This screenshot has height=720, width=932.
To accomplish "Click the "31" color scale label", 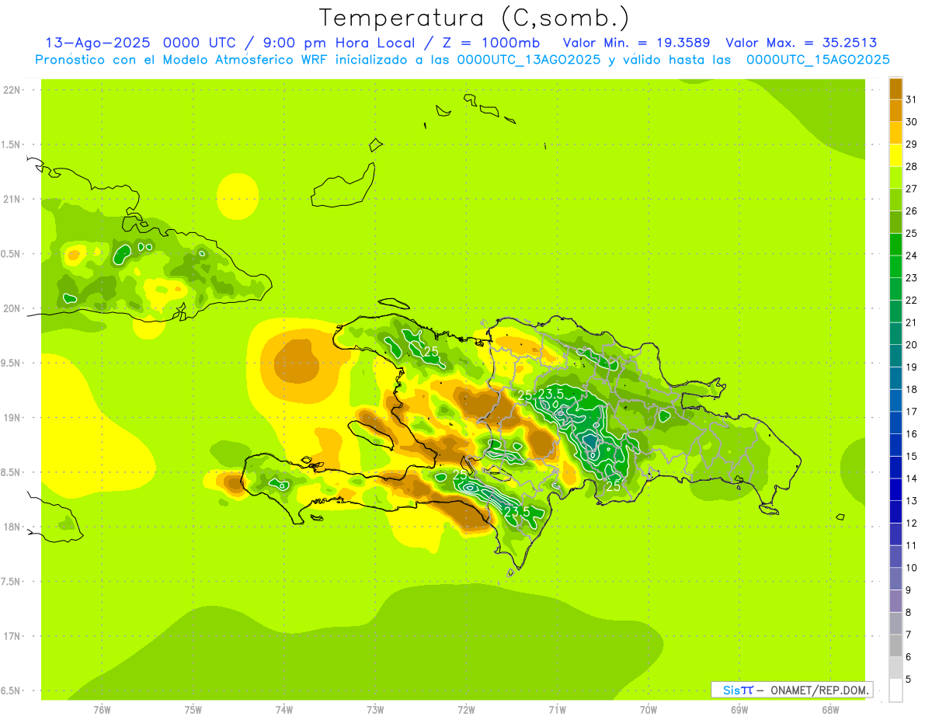I will [911, 99].
